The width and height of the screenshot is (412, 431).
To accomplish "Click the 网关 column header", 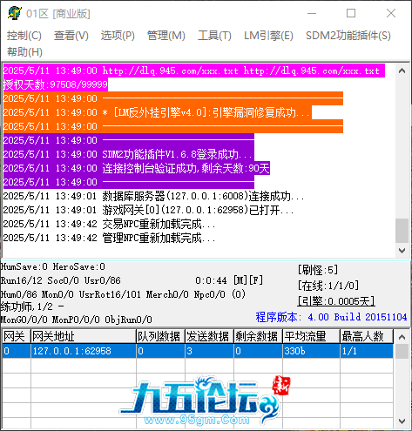I will tap(17, 336).
